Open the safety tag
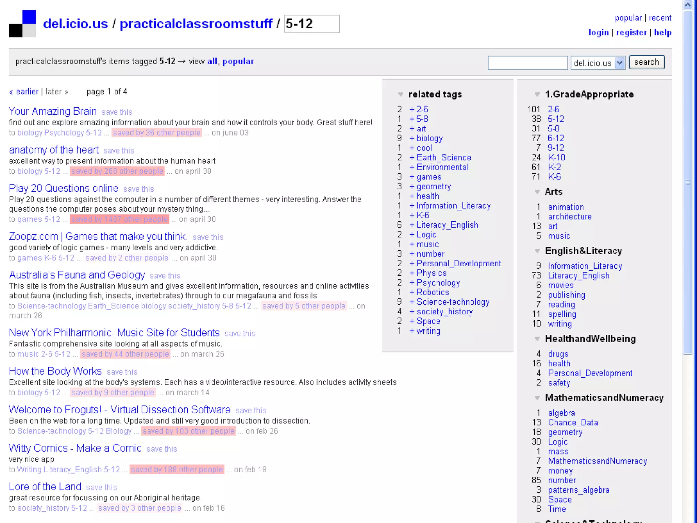 click(559, 383)
